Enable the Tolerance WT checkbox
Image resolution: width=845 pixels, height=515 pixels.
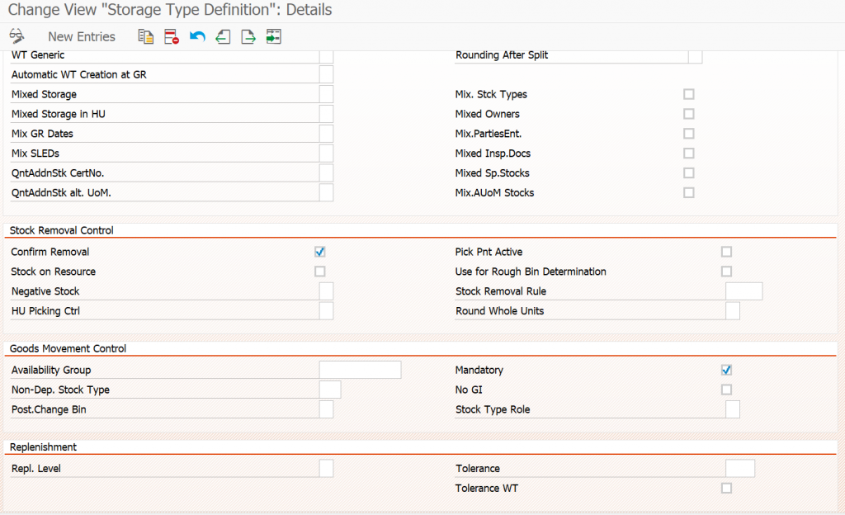point(726,488)
